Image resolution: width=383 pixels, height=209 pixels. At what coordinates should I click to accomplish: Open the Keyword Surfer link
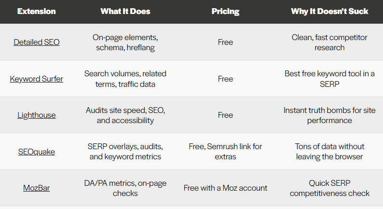coord(37,79)
